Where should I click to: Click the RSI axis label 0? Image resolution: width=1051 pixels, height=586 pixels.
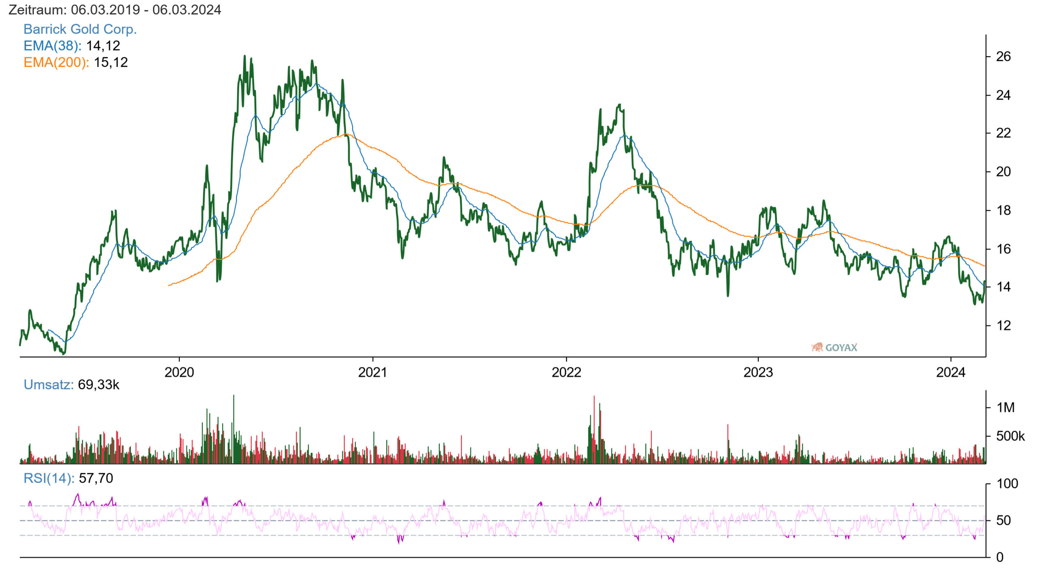point(1000,557)
